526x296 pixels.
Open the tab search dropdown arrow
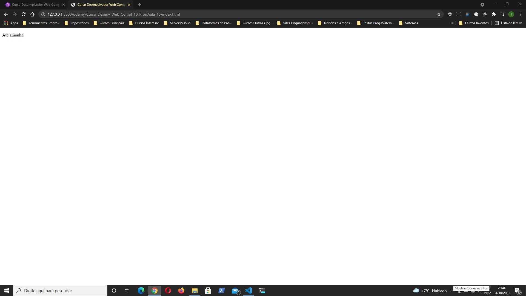pyautogui.click(x=482, y=5)
